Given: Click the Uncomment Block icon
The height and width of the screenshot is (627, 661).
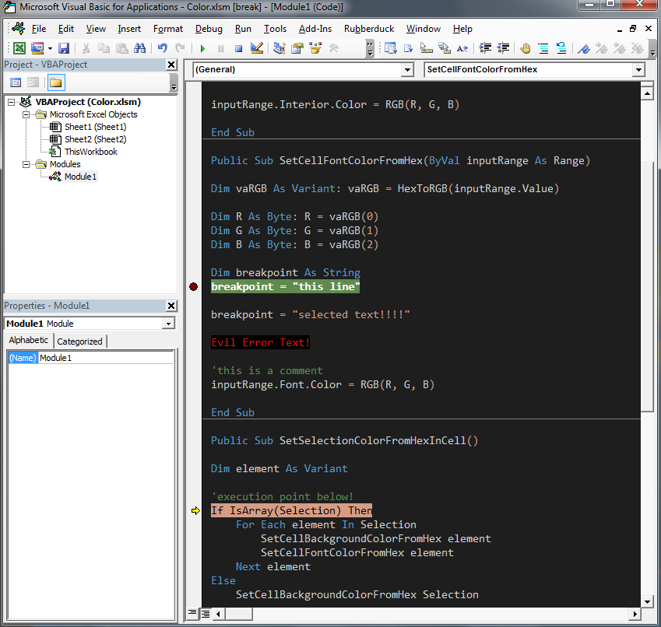Looking at the screenshot, I should (x=561, y=48).
